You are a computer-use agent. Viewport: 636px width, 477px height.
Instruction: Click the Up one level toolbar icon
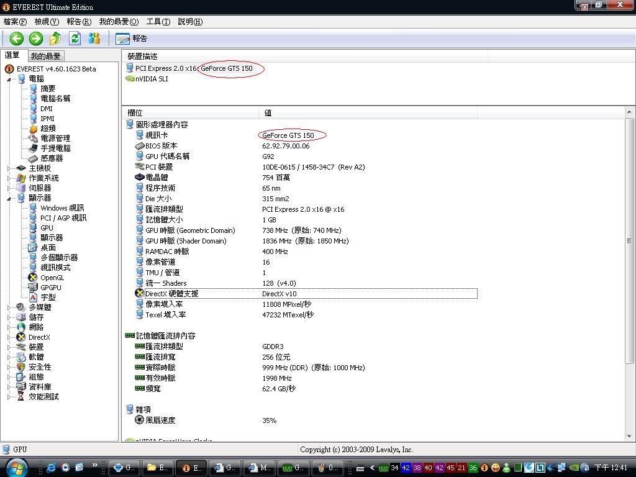click(55, 39)
